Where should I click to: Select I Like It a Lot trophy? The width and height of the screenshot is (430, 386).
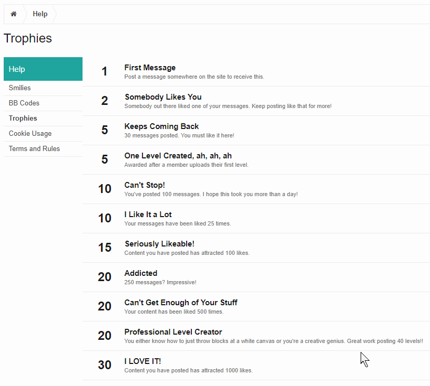click(148, 215)
